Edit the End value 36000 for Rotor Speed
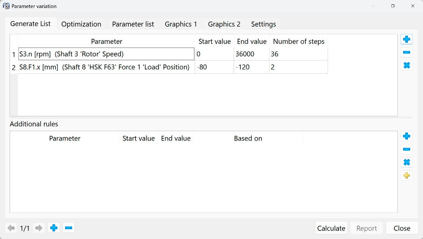Screen dimensions: 423x239 tap(251, 54)
